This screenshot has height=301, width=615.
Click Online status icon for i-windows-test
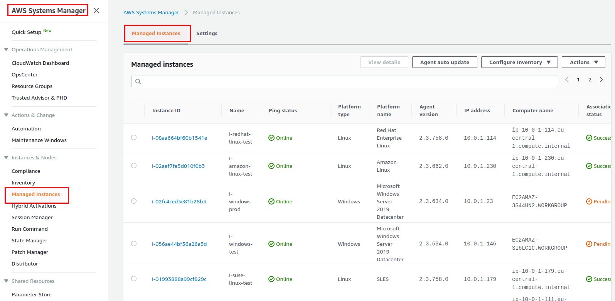(271, 244)
